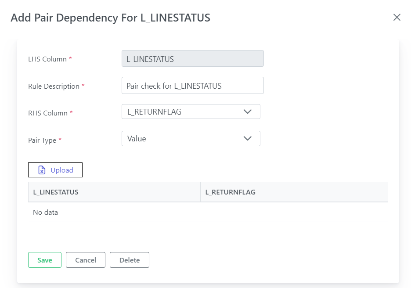The height and width of the screenshot is (288, 411).
Task: Open the Value pair type dropdown
Action: click(x=191, y=138)
